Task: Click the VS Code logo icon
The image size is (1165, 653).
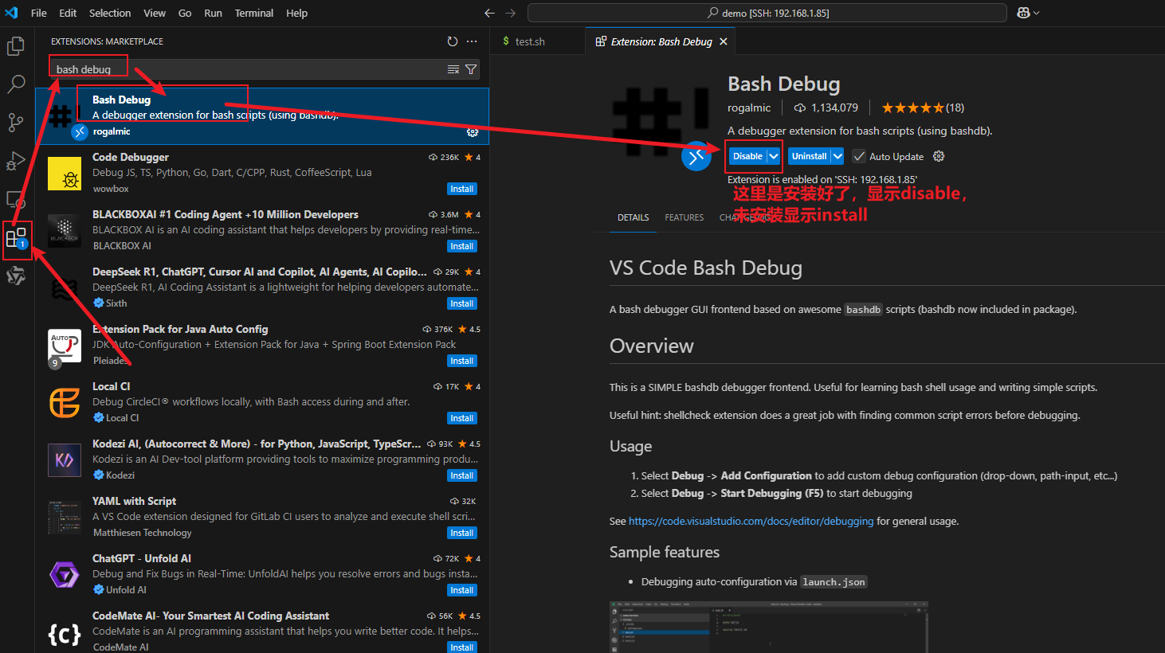Action: [11, 13]
